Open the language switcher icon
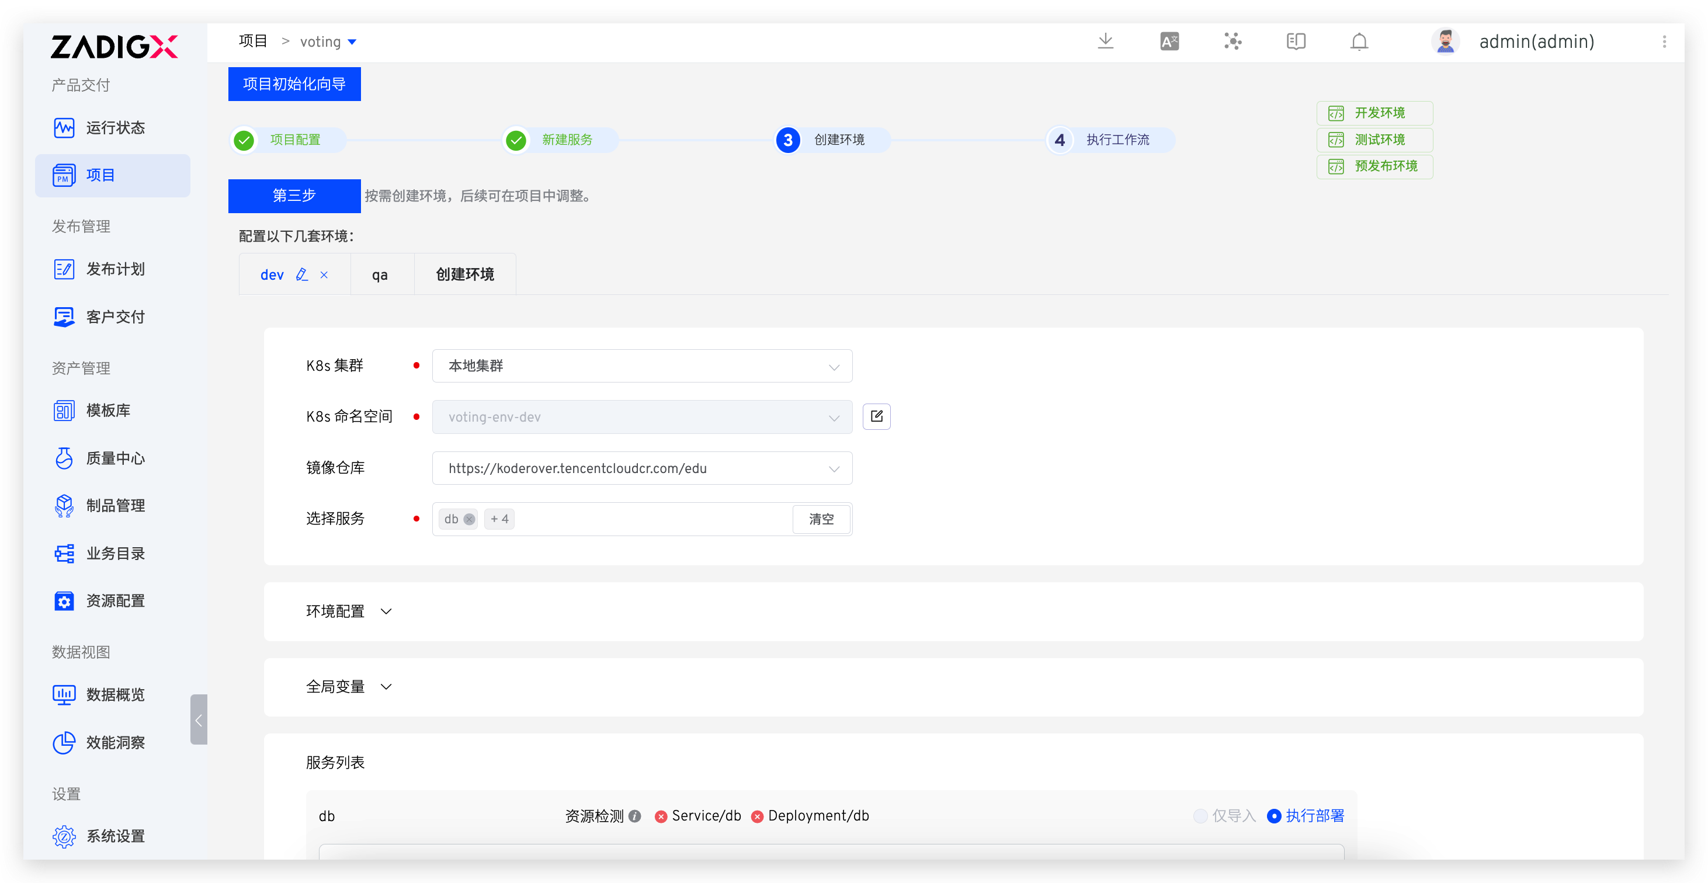 tap(1169, 41)
